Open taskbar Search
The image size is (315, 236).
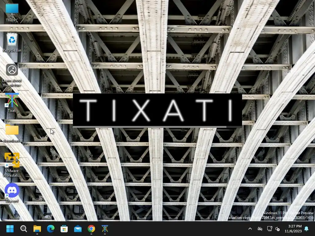point(23,229)
